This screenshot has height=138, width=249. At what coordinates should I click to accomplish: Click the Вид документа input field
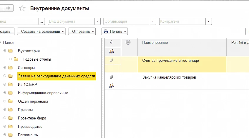(x=71, y=21)
